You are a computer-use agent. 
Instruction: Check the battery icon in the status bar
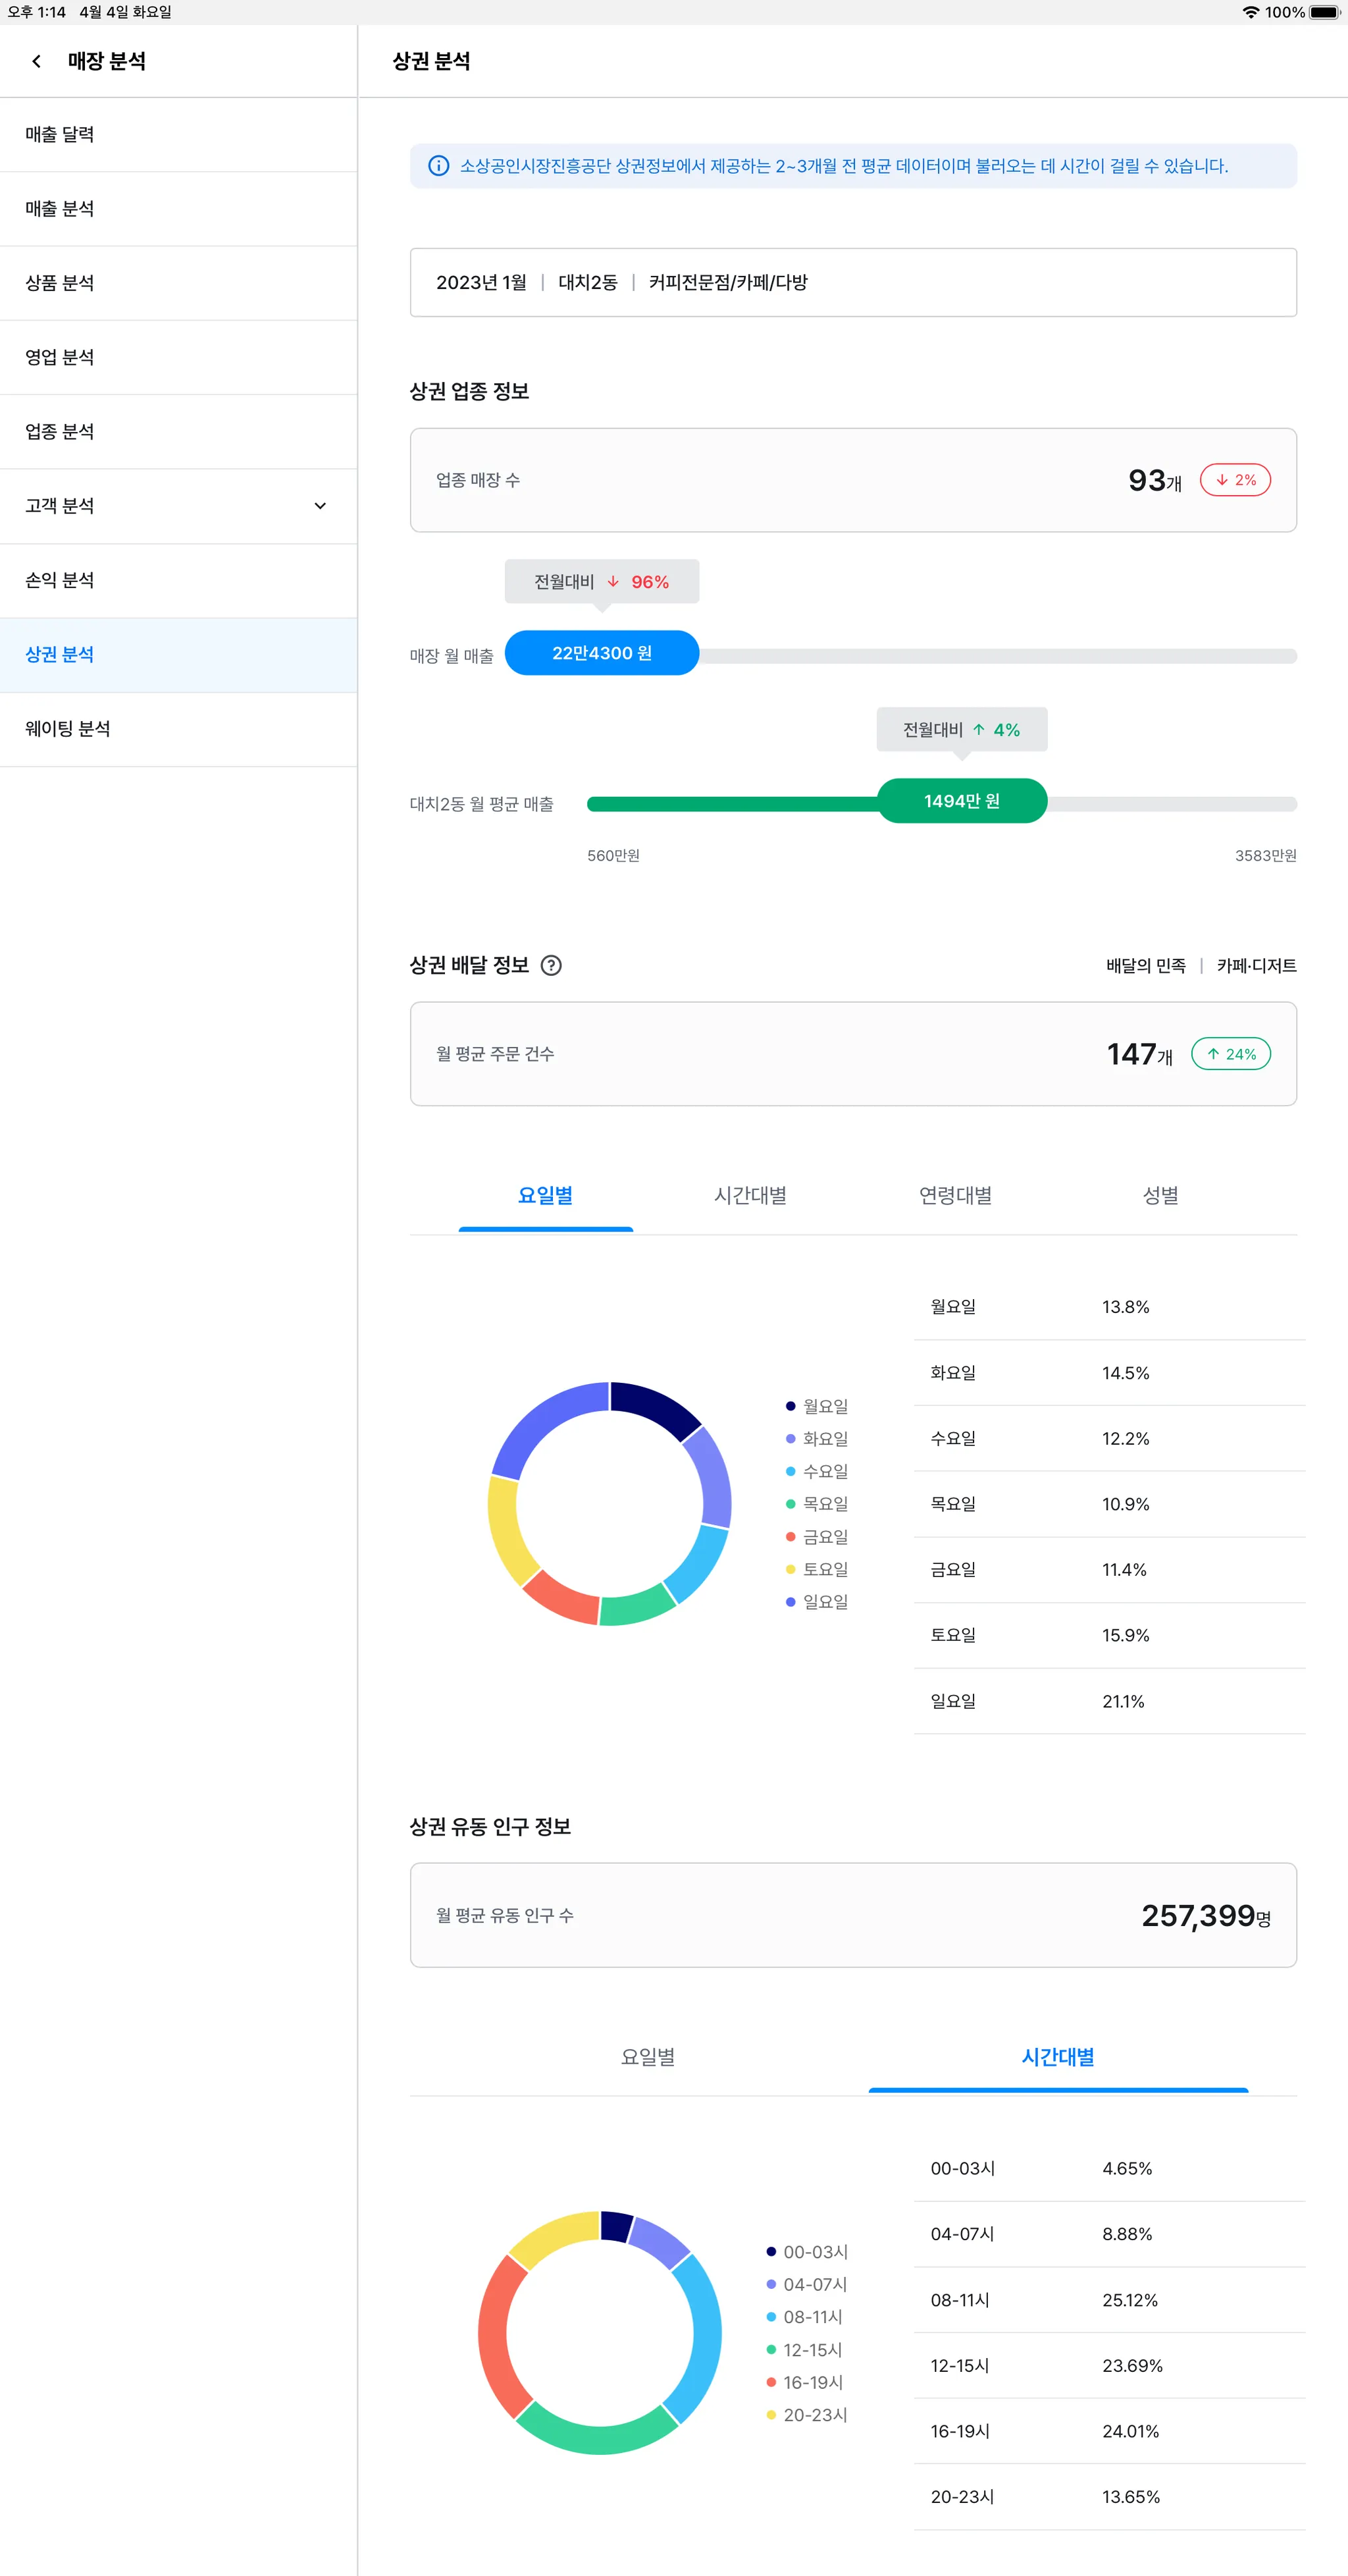(1324, 12)
